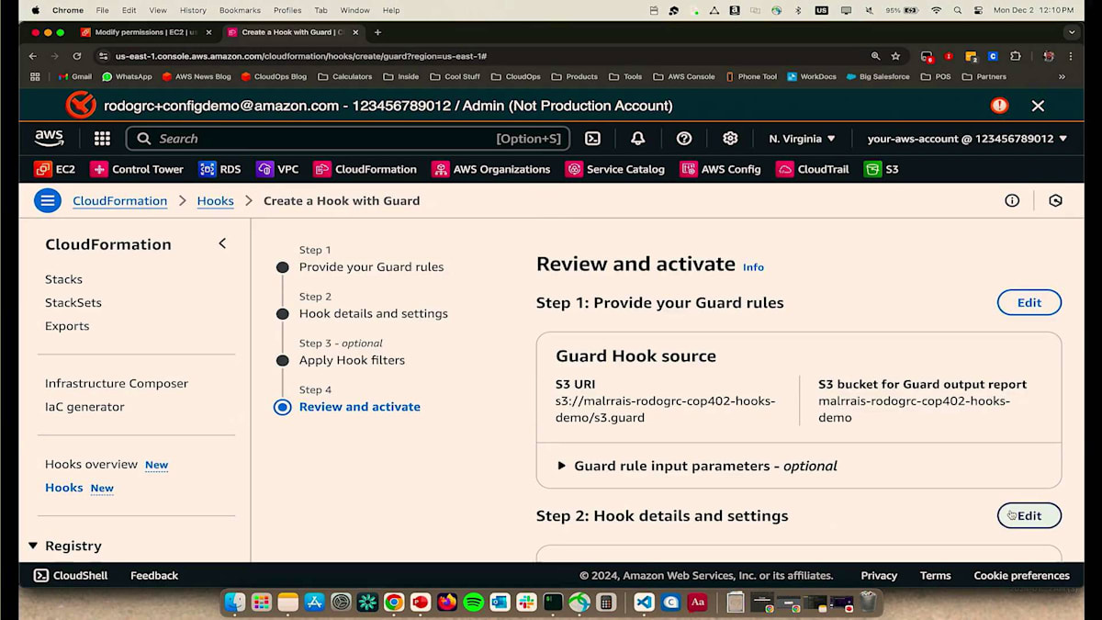Open AWS help question mark menu

[684, 139]
